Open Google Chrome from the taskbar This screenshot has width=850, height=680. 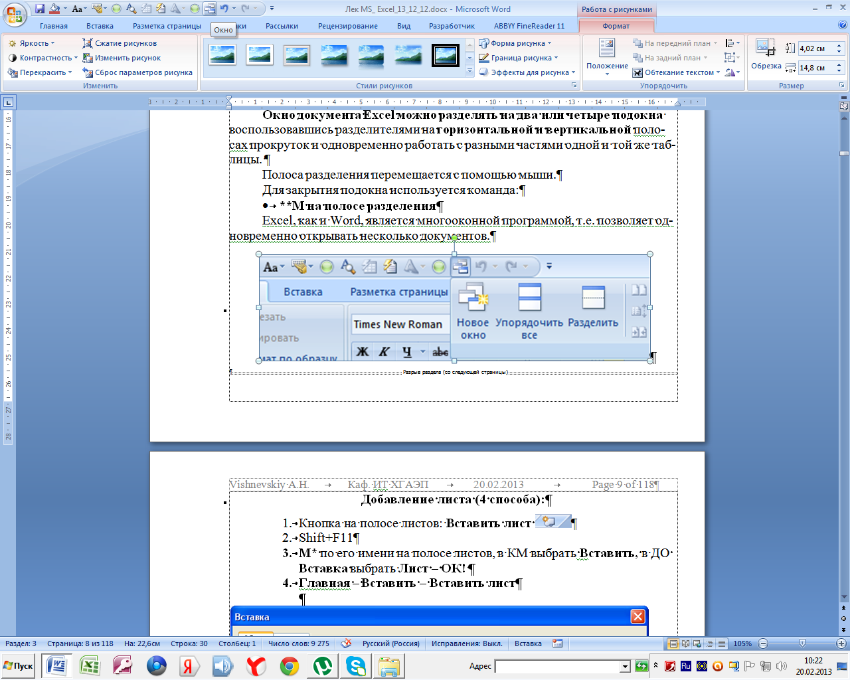tap(290, 666)
